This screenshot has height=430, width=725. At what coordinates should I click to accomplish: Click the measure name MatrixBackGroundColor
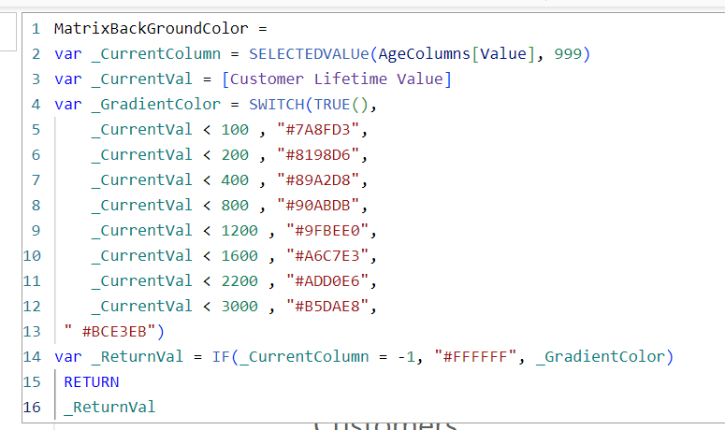152,29
